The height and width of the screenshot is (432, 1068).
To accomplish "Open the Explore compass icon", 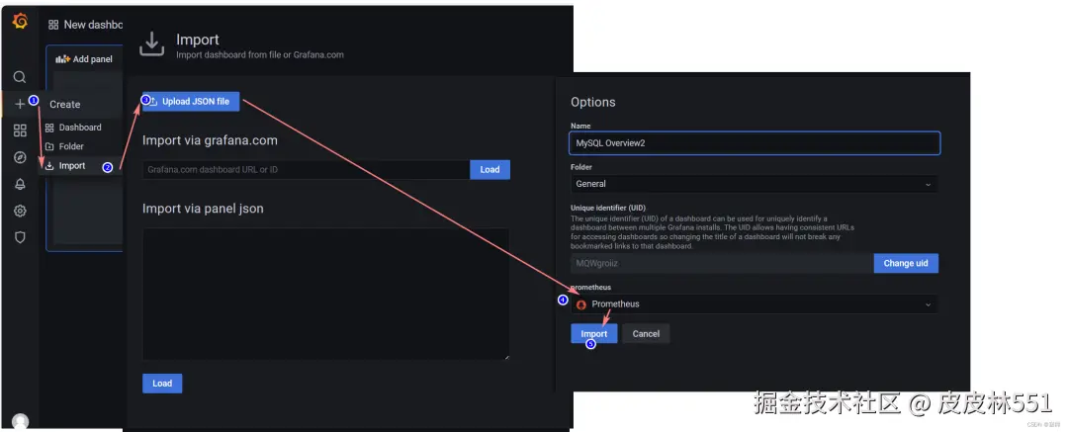I will (x=20, y=157).
